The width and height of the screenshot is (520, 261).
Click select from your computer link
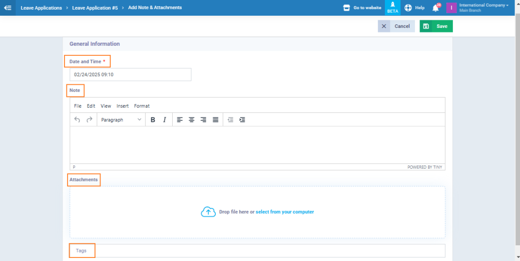(x=284, y=212)
